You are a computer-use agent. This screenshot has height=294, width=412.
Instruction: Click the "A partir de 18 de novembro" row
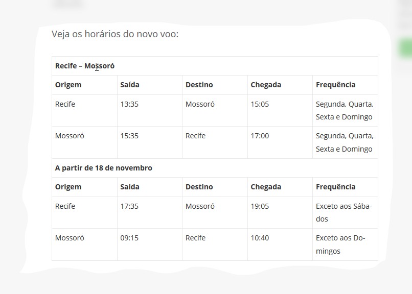coord(104,168)
